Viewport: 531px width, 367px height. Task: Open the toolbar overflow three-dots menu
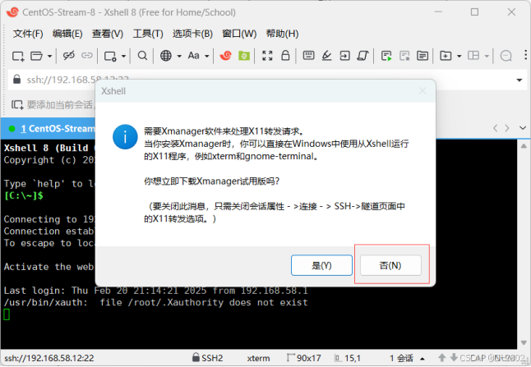click(525, 55)
